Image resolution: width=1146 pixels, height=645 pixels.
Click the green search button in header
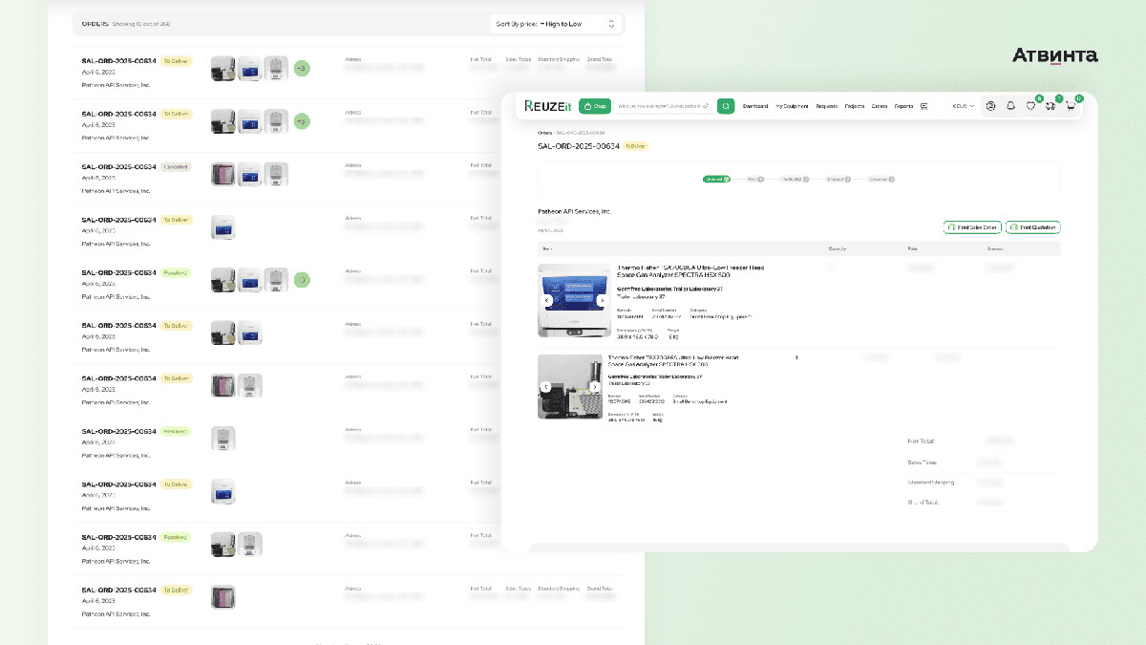pos(726,106)
